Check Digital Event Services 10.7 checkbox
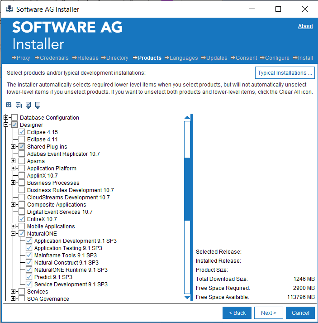Image resolution: width=318 pixels, height=323 pixels. click(22, 212)
